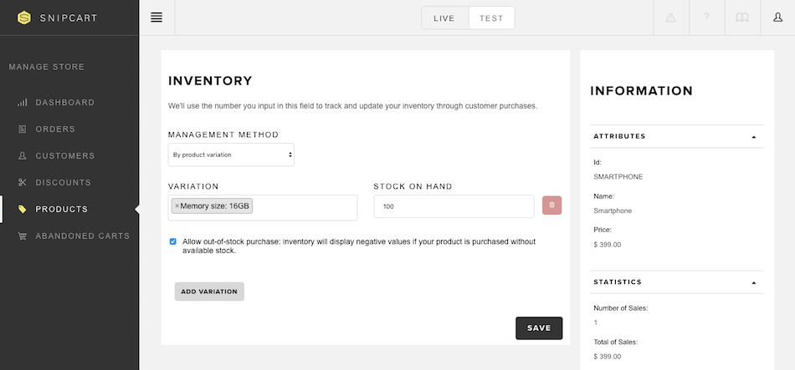Go to Customers in sidebar
795x370 pixels.
(65, 156)
